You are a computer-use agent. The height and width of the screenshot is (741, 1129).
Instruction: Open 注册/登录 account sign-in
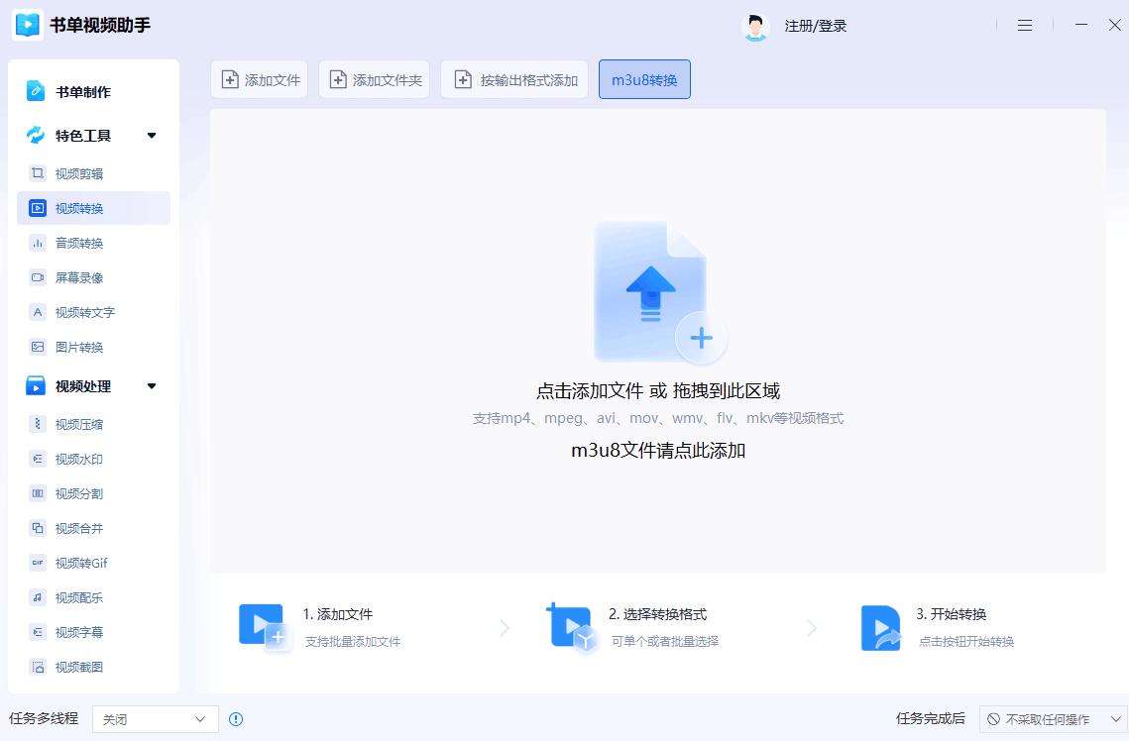pyautogui.click(x=818, y=26)
